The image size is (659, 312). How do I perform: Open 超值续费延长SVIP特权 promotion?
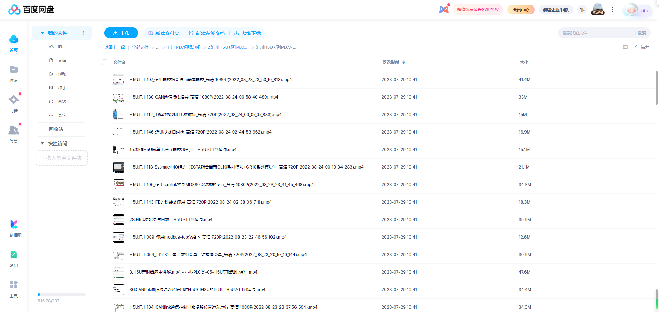[x=478, y=10]
